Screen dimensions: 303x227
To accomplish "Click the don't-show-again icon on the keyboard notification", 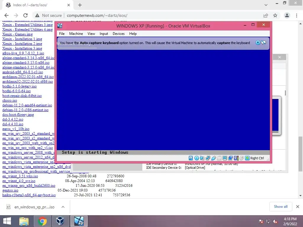I will tap(264, 43).
